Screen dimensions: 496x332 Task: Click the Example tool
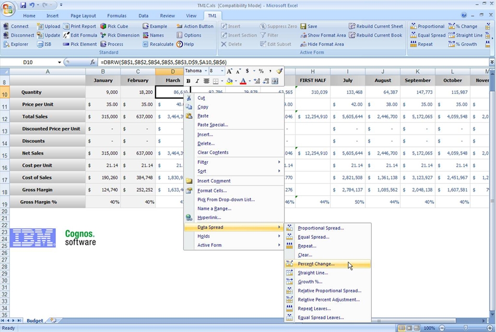[x=155, y=26]
